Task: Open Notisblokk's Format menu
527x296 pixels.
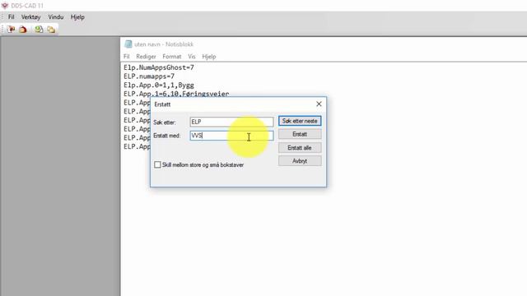Action: 172,57
